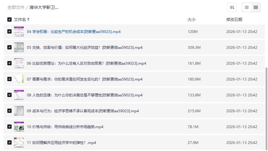Screen dimensions: 268x151
Task: Uncheck file 09 成本与行为 checkbox
Action: [9, 111]
